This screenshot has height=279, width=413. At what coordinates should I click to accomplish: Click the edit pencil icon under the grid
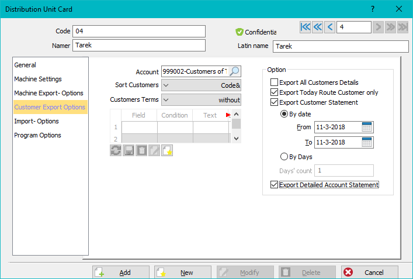pos(154,150)
